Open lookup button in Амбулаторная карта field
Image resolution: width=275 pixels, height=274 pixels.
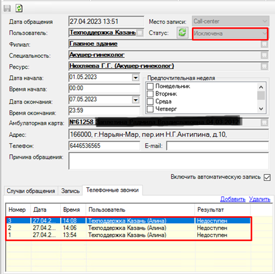264,122
